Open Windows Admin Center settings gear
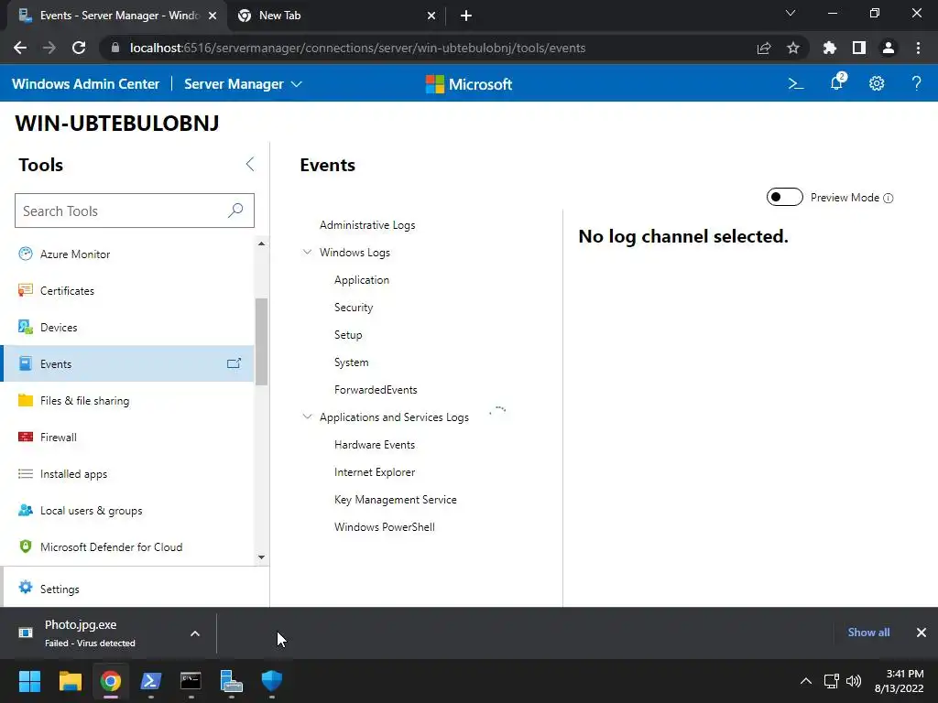The image size is (938, 703). pos(877,83)
